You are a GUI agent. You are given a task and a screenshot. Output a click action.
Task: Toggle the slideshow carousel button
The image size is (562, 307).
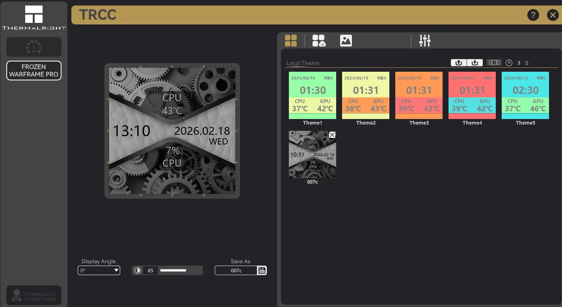(494, 63)
